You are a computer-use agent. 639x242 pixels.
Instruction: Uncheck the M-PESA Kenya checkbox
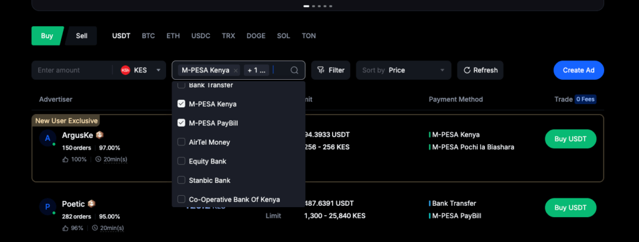tap(182, 104)
